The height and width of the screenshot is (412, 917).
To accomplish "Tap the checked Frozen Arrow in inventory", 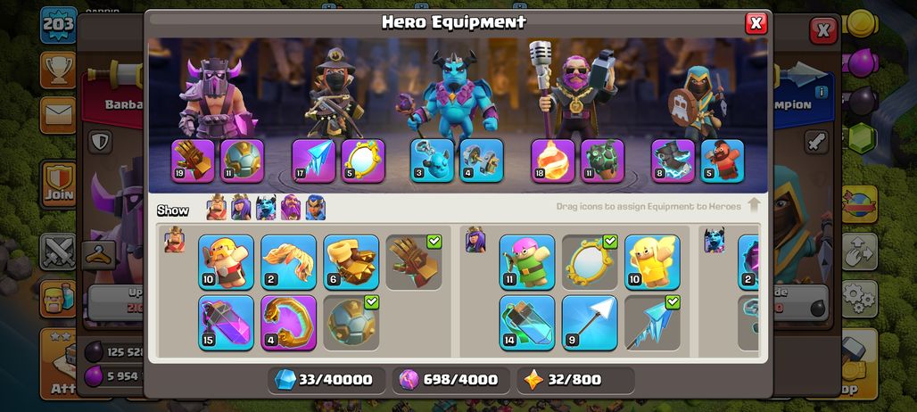I will pyautogui.click(x=652, y=323).
